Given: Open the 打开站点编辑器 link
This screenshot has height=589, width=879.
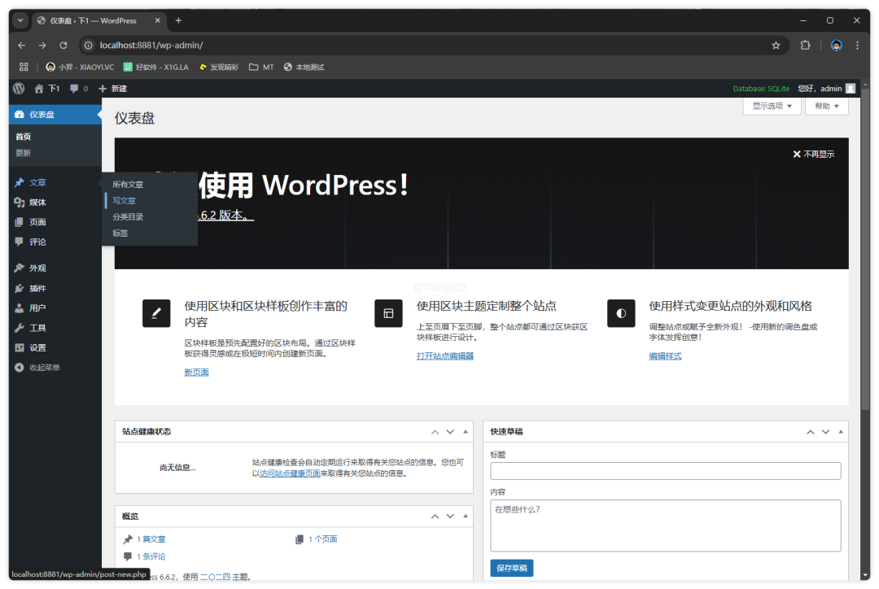Looking at the screenshot, I should click(x=444, y=356).
